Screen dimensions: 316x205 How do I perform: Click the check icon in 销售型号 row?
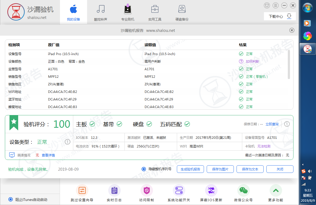[241, 76]
